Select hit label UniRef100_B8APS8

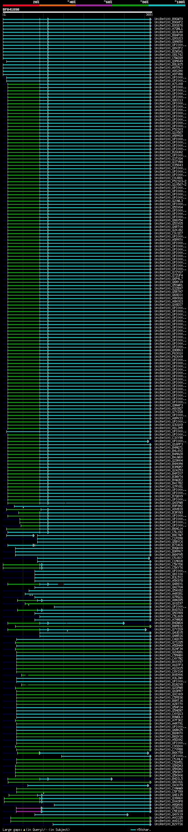pyautogui.click(x=169, y=35)
